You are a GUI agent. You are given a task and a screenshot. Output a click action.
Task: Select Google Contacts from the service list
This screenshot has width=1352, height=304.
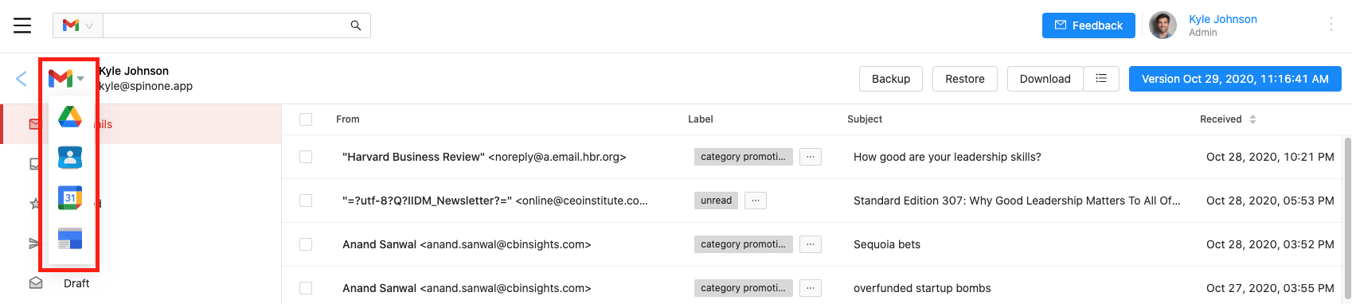[70, 158]
